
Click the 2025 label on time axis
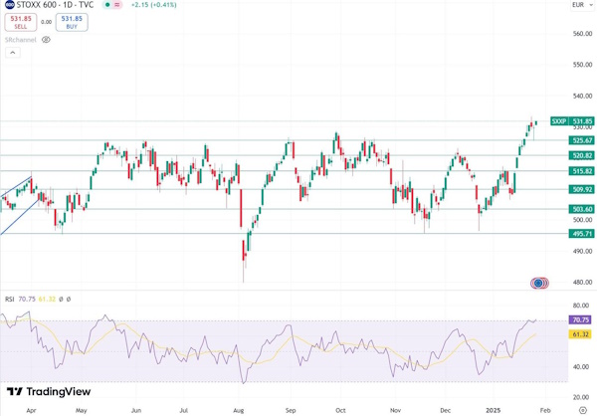pyautogui.click(x=494, y=411)
